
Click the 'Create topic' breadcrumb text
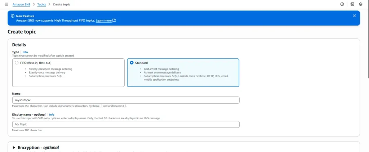[x=61, y=4]
